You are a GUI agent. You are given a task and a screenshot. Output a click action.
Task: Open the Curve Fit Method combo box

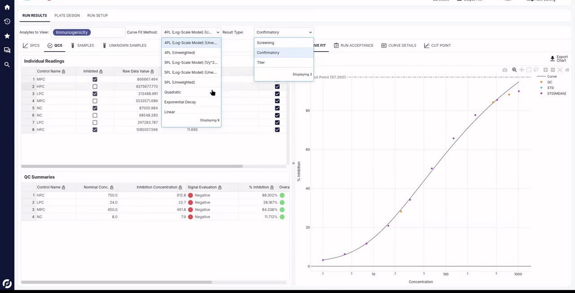(x=191, y=32)
